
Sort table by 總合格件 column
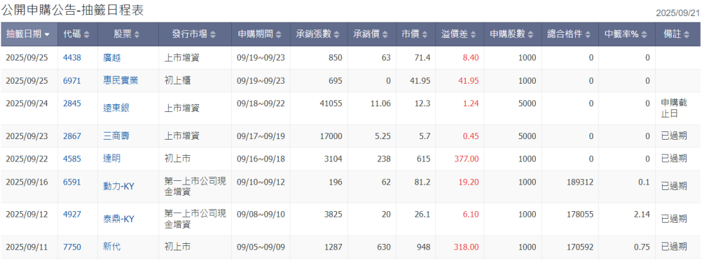tap(570, 34)
